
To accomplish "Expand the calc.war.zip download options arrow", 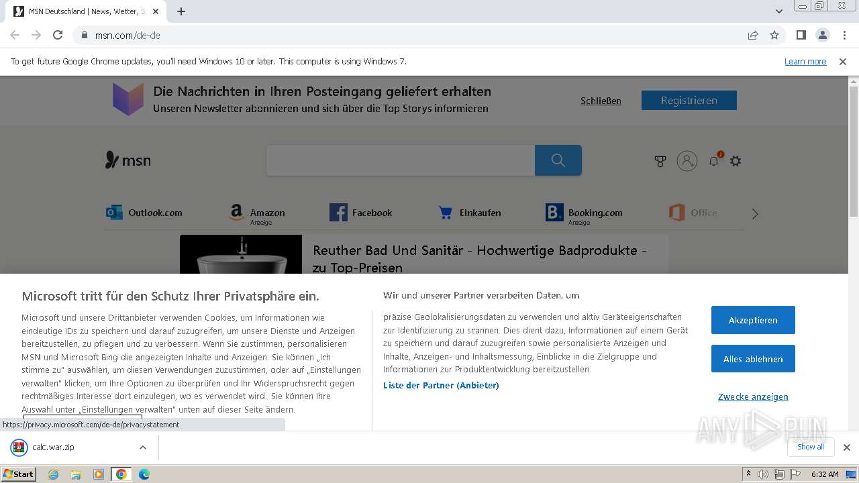I will [x=143, y=447].
